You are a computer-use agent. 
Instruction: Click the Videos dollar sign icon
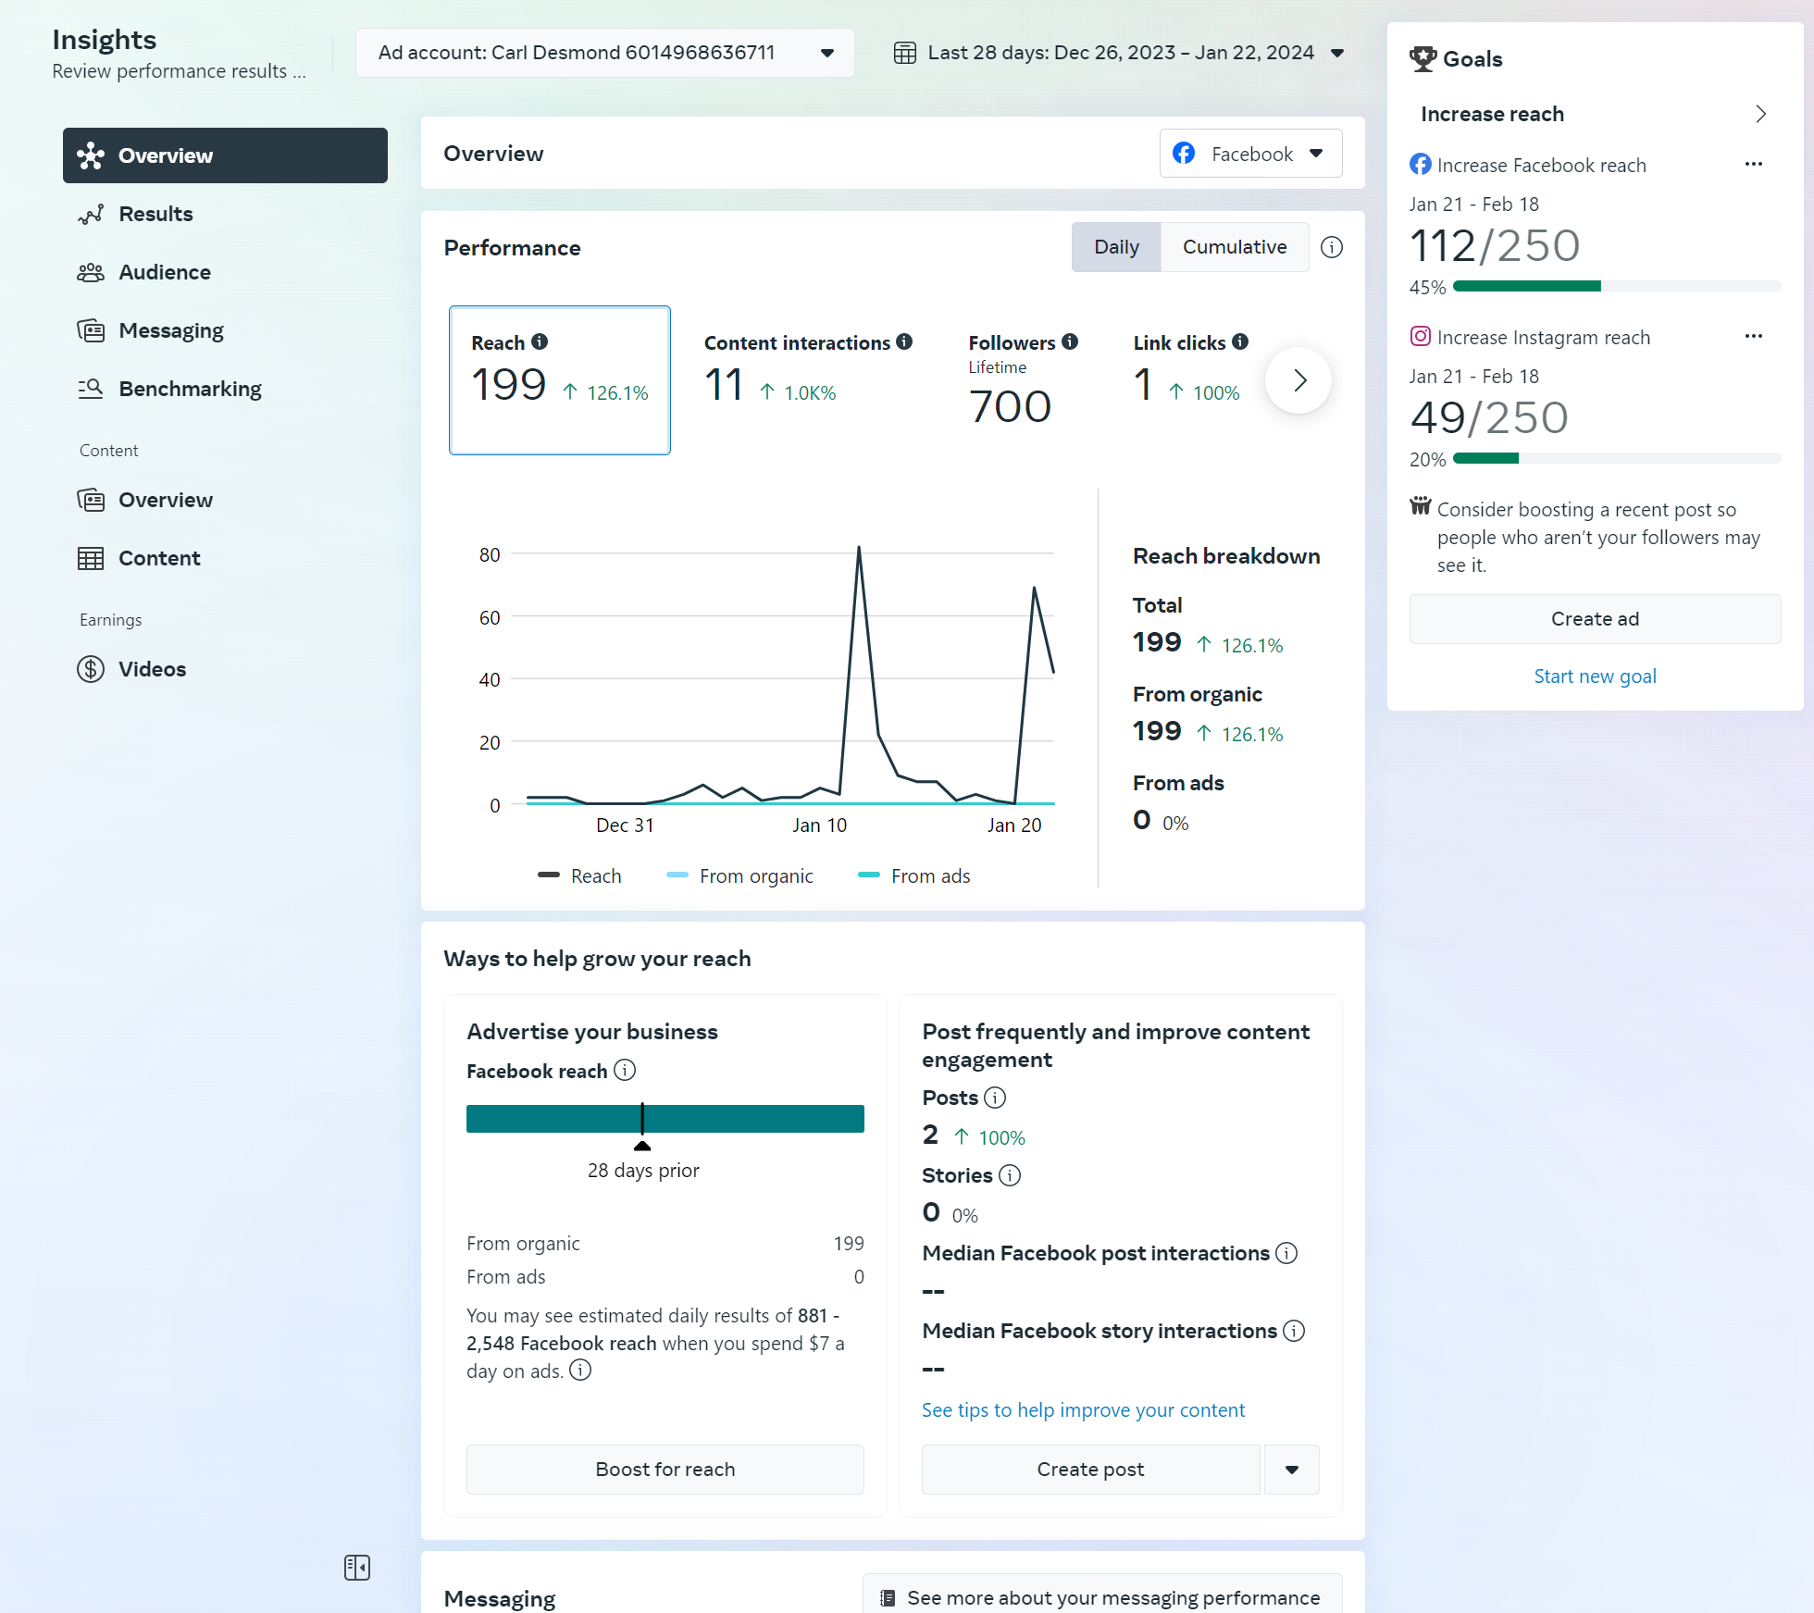pyautogui.click(x=91, y=669)
